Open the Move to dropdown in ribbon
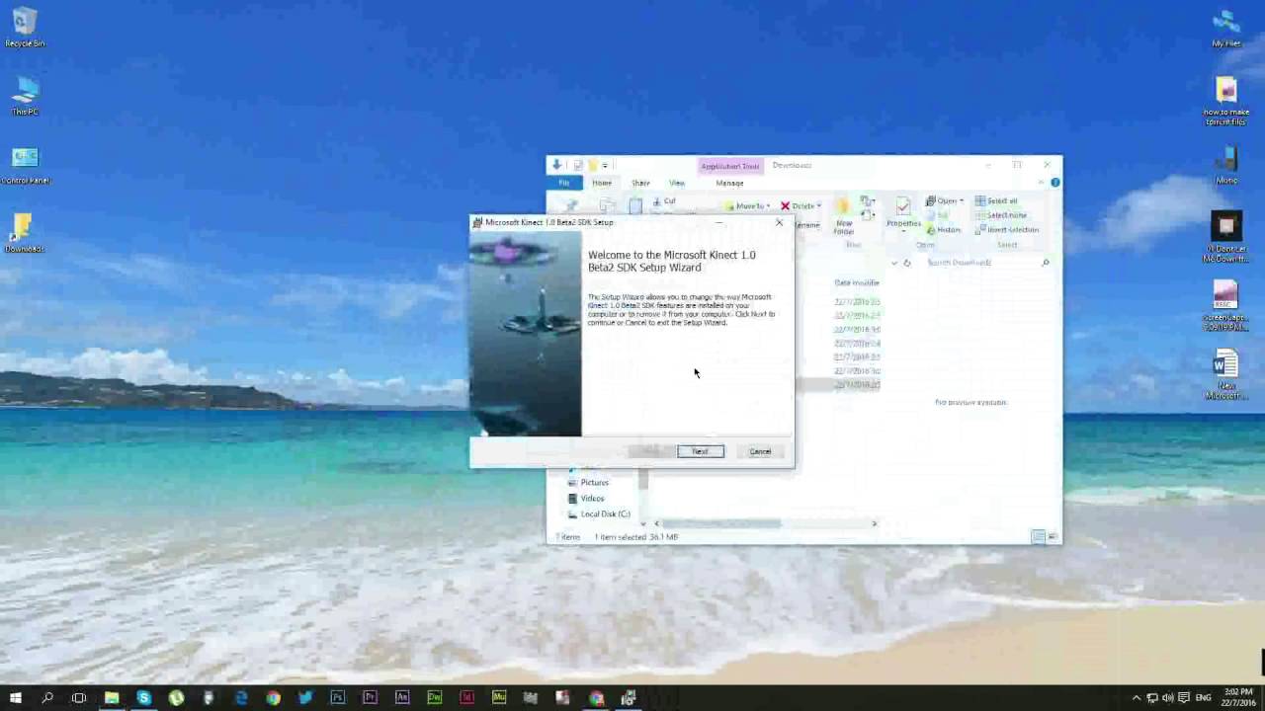This screenshot has width=1265, height=711. point(748,206)
